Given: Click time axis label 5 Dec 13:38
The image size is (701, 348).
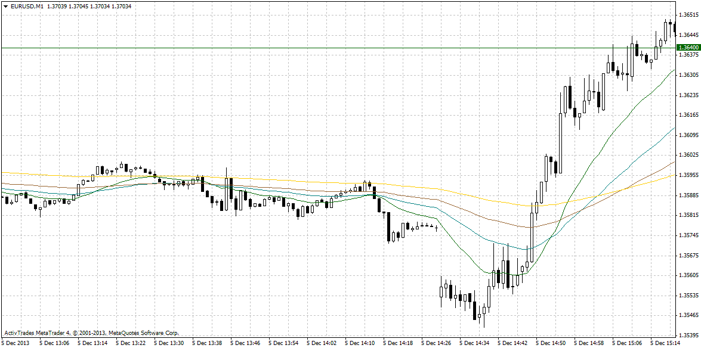Looking at the screenshot, I should (x=207, y=343).
